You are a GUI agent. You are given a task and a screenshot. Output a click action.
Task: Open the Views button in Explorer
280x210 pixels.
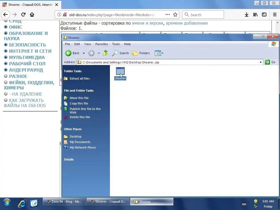click(x=158, y=53)
